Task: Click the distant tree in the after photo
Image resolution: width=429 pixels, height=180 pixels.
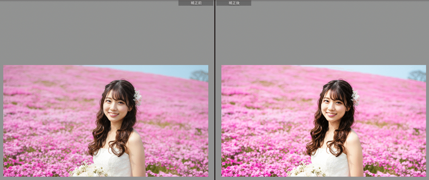Action: point(418,75)
